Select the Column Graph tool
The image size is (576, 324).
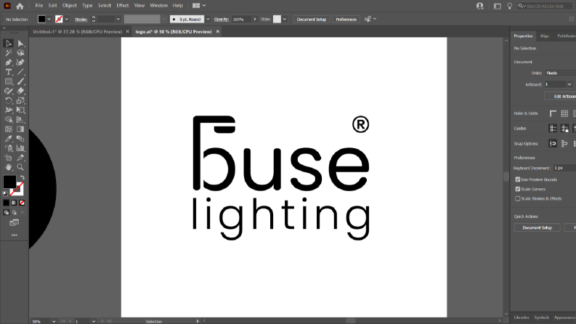coord(20,148)
